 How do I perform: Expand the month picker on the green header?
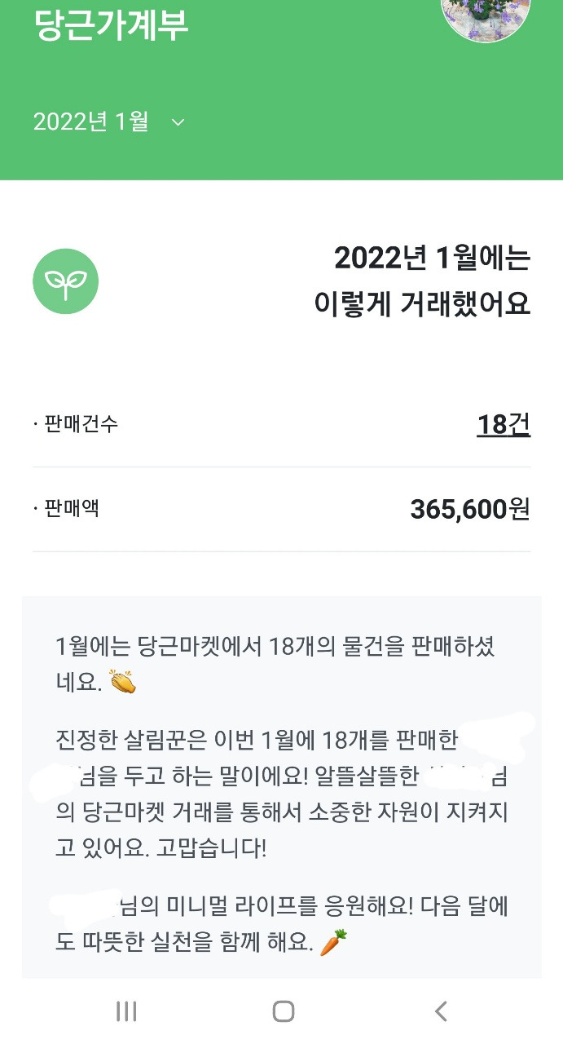pyautogui.click(x=106, y=122)
